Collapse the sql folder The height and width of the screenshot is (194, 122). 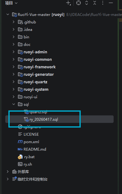click(x=14, y=104)
